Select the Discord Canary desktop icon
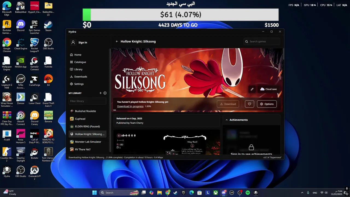 (34, 118)
